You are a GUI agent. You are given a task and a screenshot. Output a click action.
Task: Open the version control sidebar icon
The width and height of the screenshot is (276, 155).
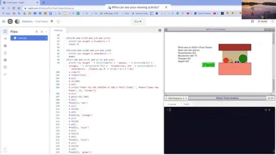pos(5,39)
